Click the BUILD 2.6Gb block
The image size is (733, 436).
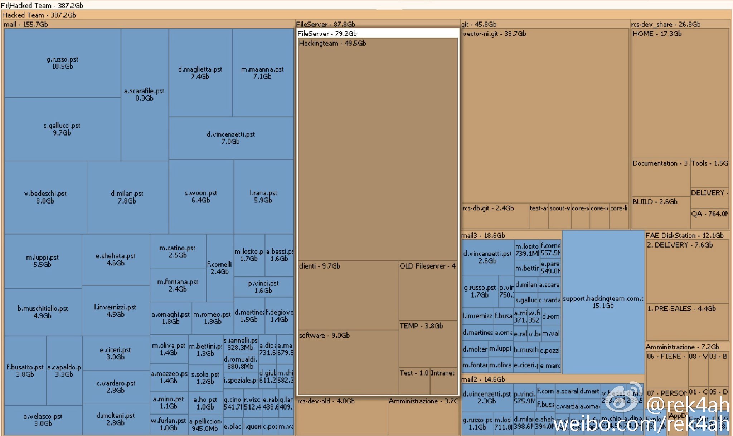coord(661,213)
